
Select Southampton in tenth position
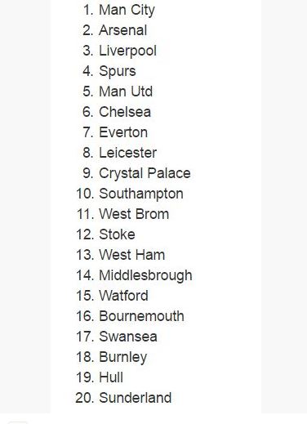click(x=141, y=194)
